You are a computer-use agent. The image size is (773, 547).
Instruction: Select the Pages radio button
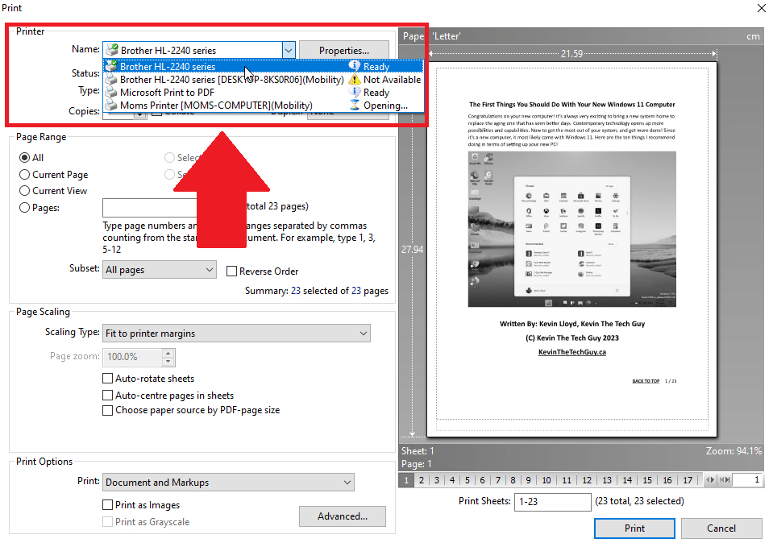pos(24,208)
